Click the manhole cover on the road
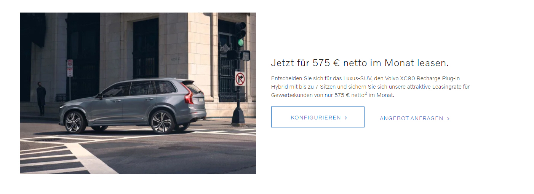 (179, 148)
